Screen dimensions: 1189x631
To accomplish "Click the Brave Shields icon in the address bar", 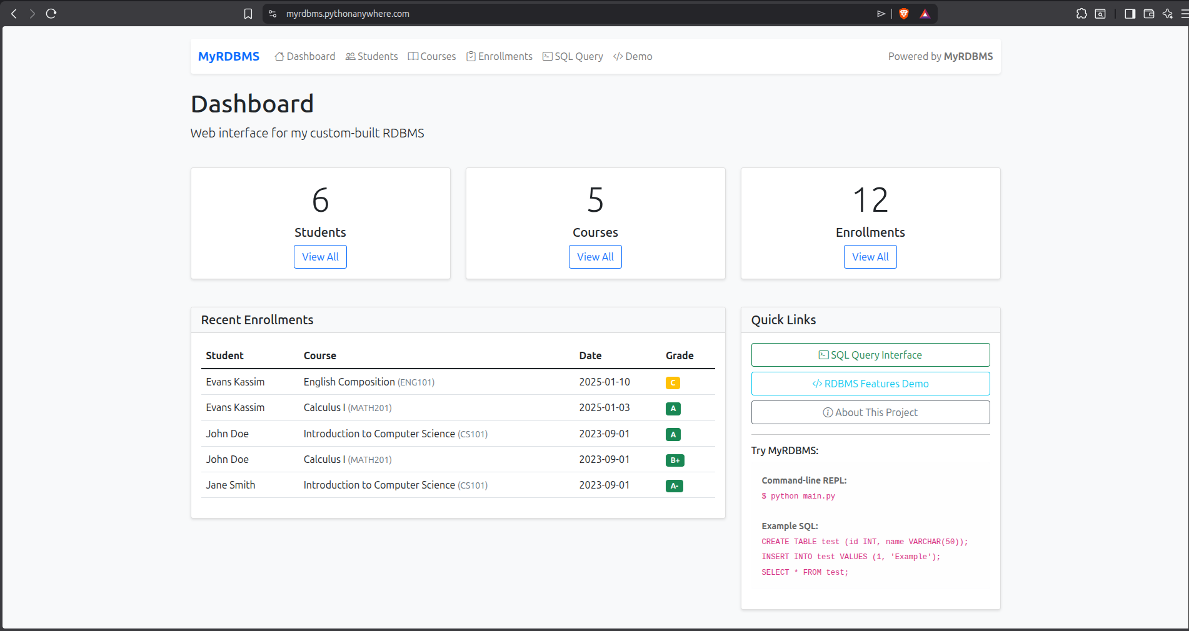I will 903,13.
